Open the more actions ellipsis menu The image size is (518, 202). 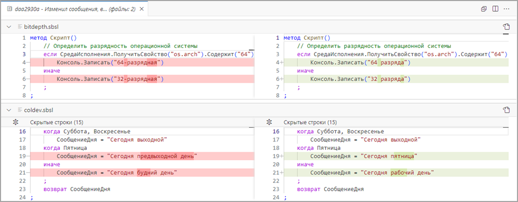coord(506,9)
